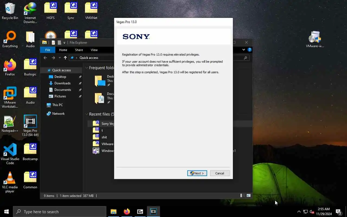Open Windows Start menu
Screen dimensions: 347x217
7,212
